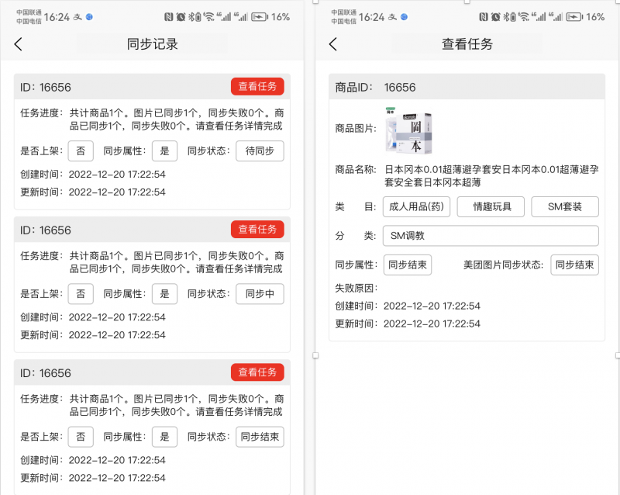The width and height of the screenshot is (620, 495).
Task: Click the 16:24 clock in 查看任务 screen
Action: coord(371,17)
